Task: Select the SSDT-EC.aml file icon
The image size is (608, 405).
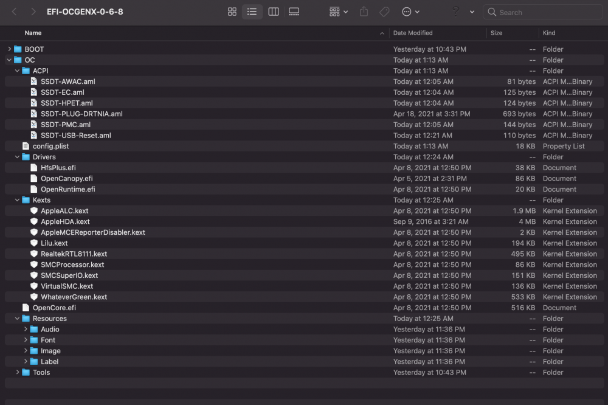Action: [x=33, y=92]
